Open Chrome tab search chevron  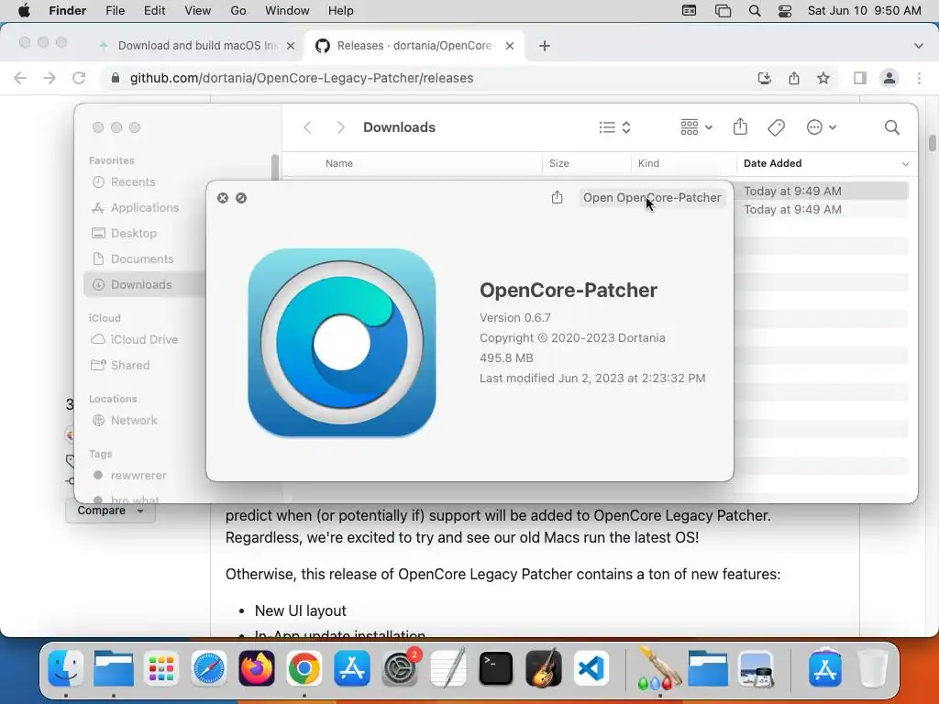click(919, 46)
